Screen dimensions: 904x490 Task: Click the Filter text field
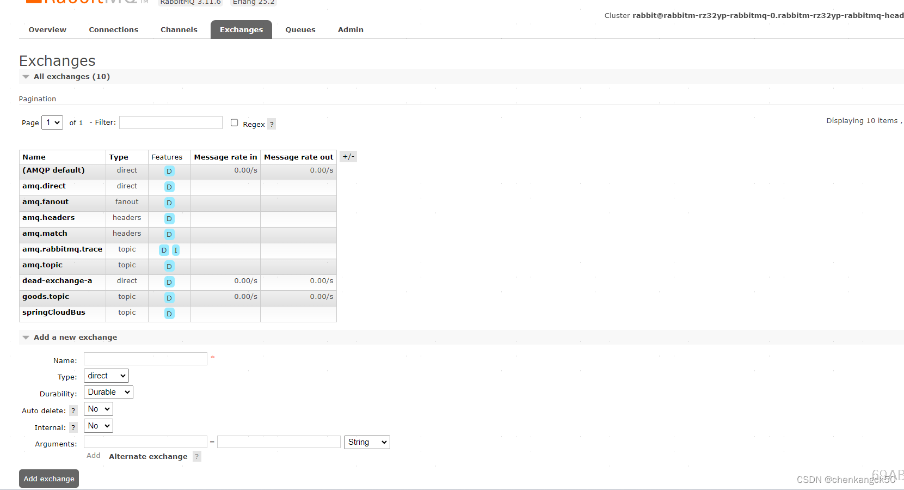point(171,122)
